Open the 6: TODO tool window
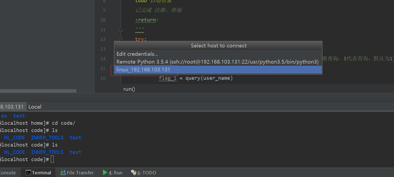 [147, 173]
